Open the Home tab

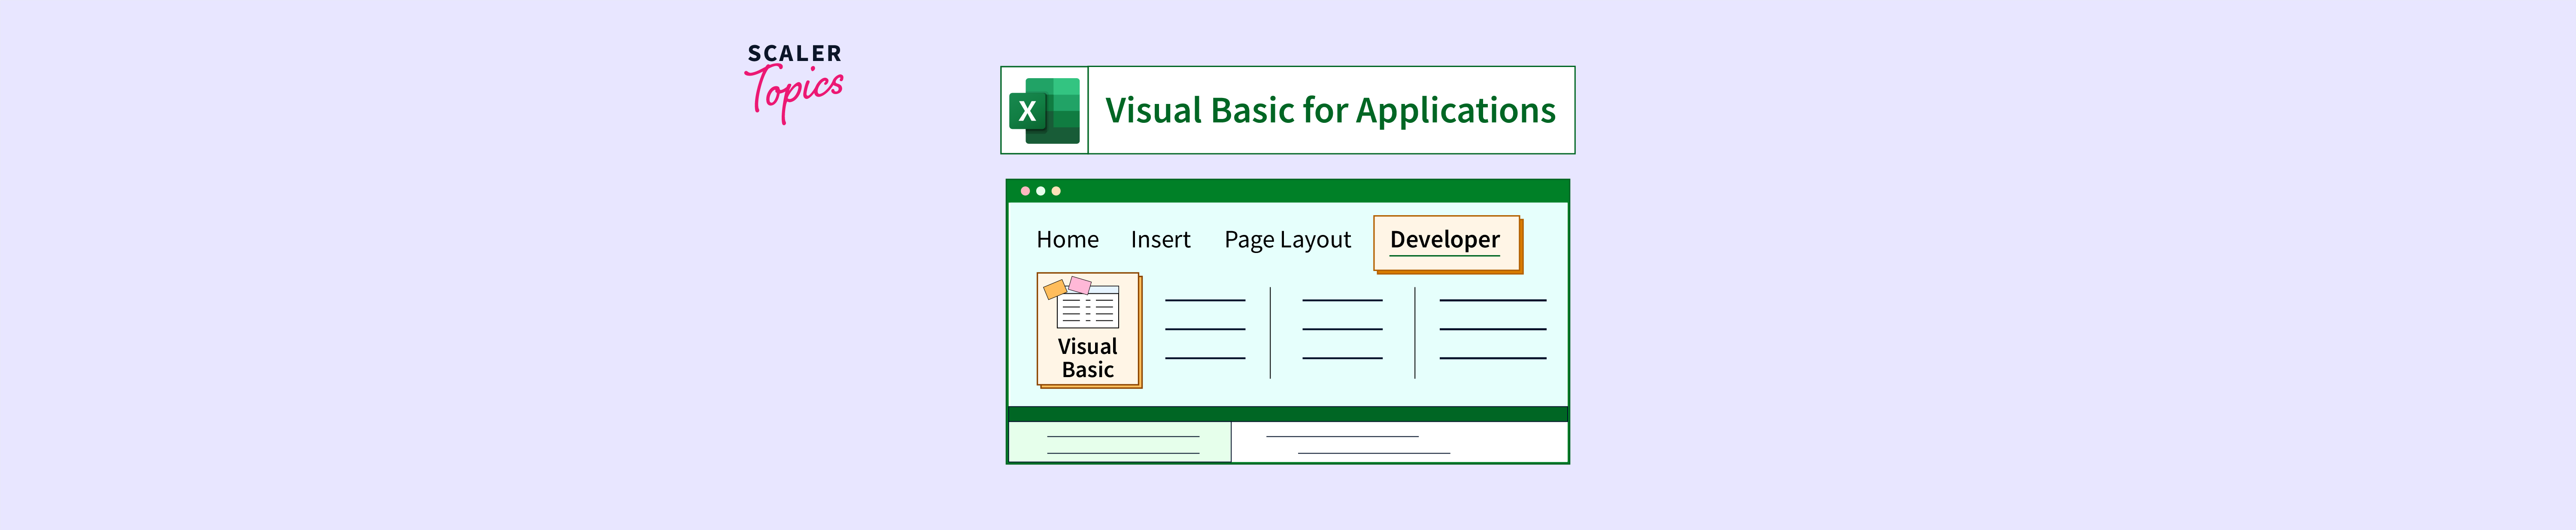[x=1067, y=240]
